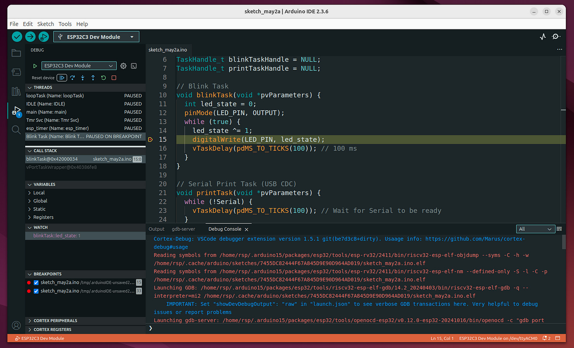Click the Step Over debug icon
The height and width of the screenshot is (348, 574).
click(73, 78)
